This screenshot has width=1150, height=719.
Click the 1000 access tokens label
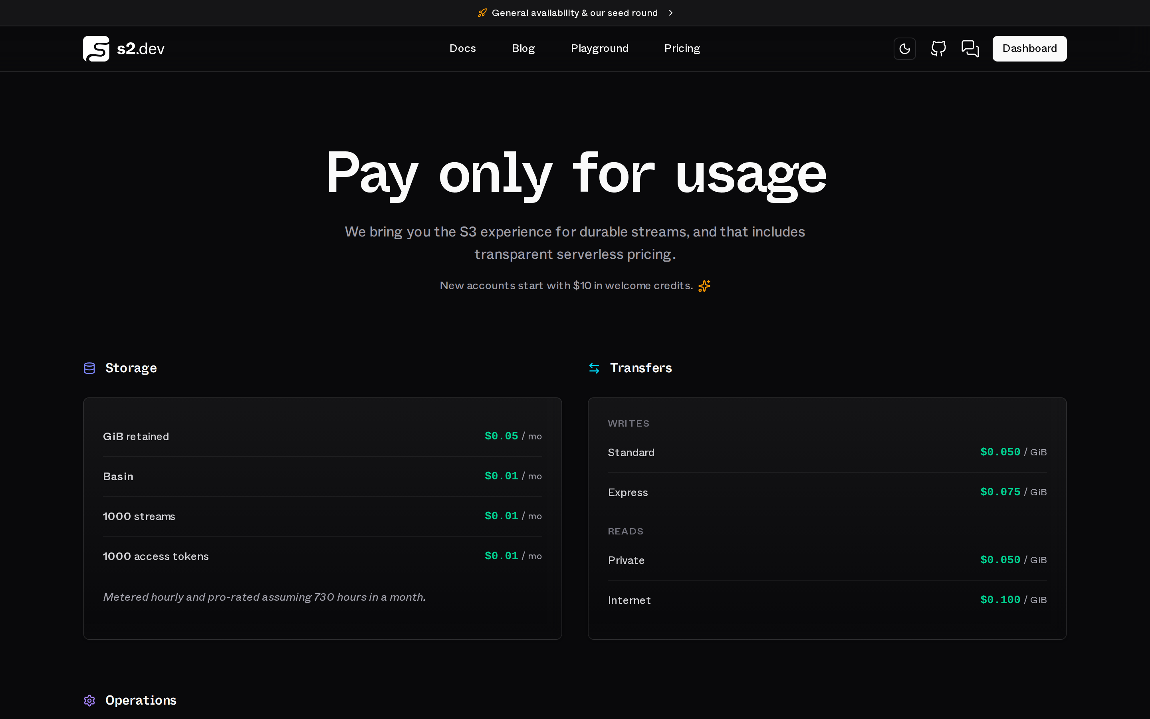pyautogui.click(x=155, y=556)
